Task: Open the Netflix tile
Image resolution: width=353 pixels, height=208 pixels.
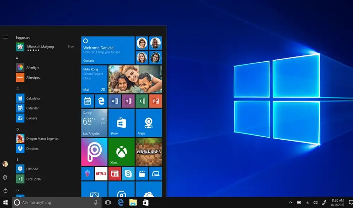Action: (101, 173)
